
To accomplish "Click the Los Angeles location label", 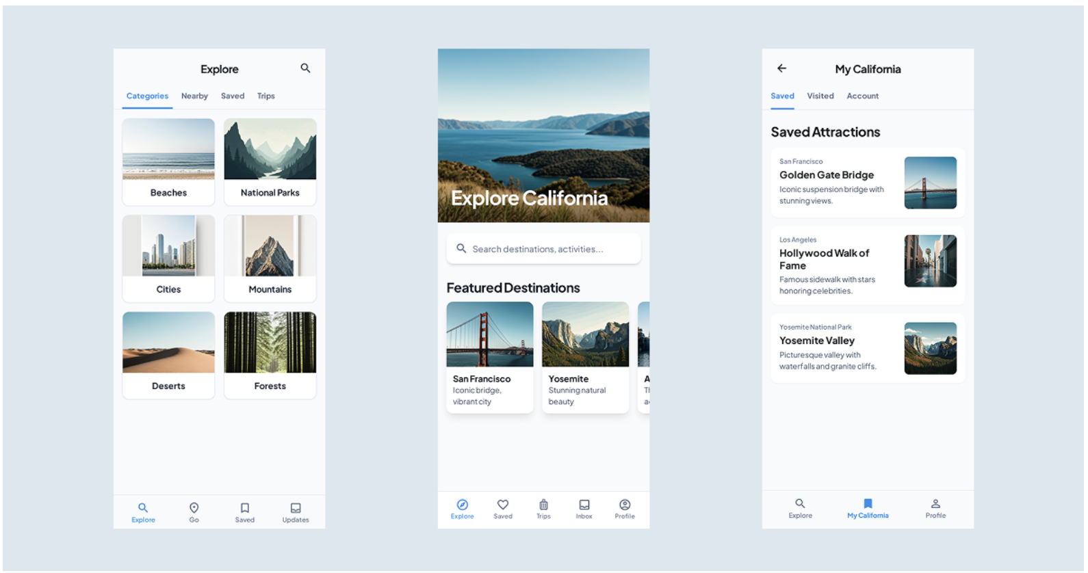I will coord(798,240).
